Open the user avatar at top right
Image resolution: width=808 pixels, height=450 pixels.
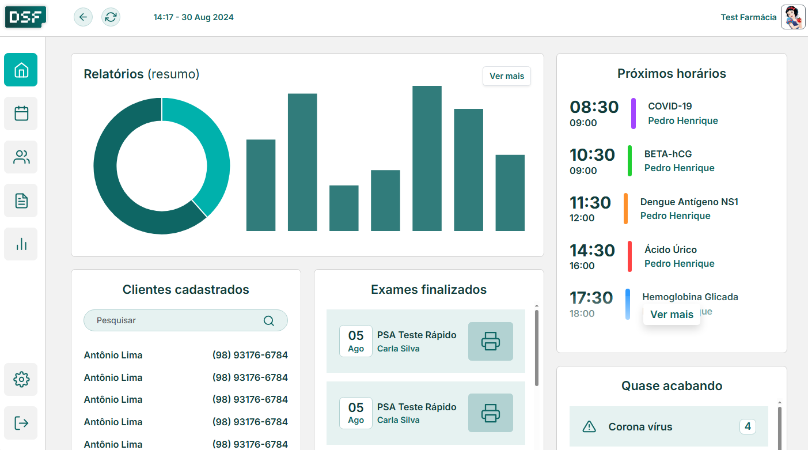[793, 17]
